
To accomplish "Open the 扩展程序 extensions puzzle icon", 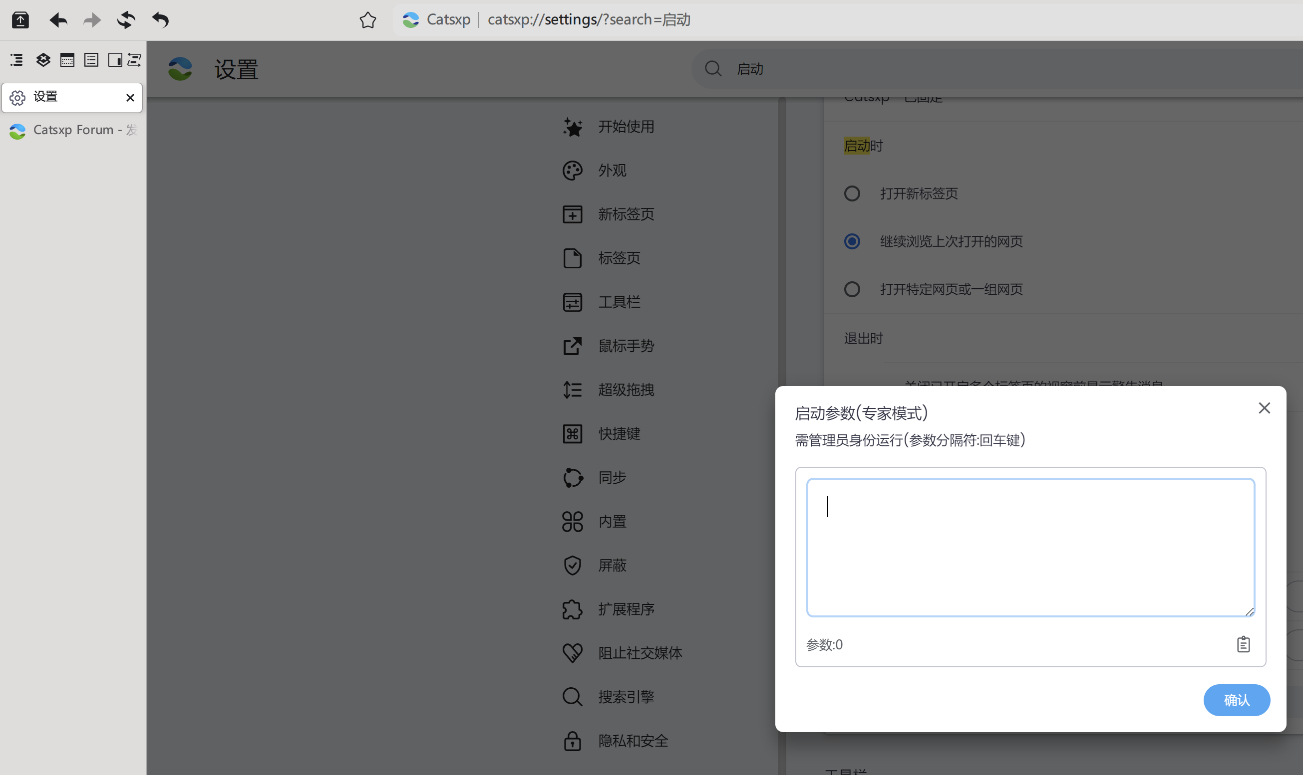I will [x=572, y=609].
